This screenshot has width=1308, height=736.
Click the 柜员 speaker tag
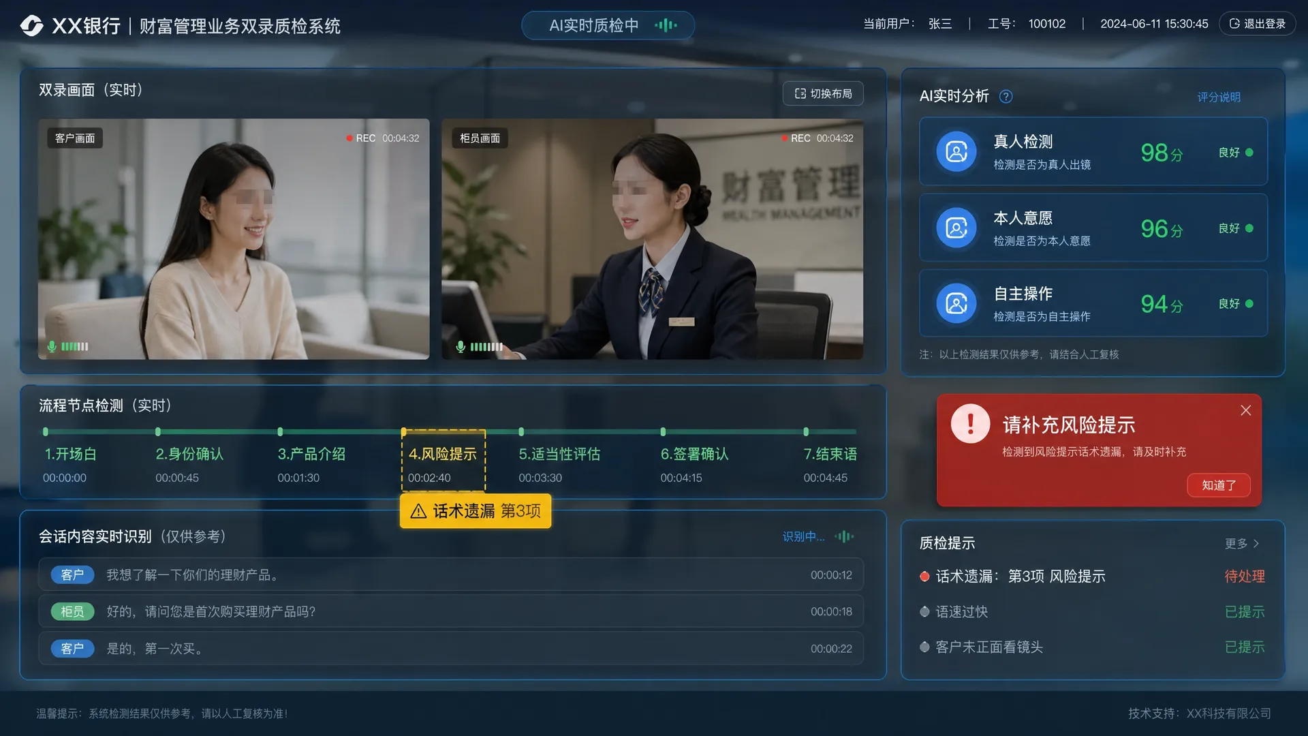click(72, 611)
